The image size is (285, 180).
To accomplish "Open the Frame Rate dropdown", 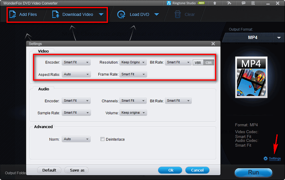I will 133,75.
